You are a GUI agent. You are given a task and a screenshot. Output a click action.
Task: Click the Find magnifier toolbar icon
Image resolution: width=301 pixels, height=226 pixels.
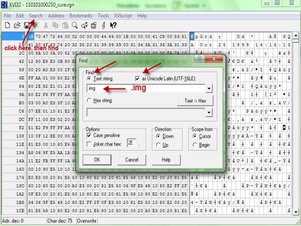(75, 25)
